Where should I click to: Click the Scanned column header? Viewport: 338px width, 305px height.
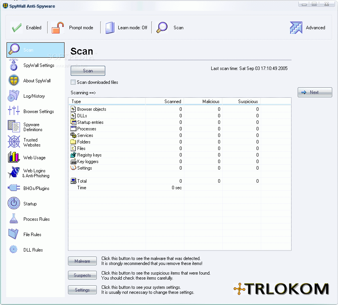165,102
